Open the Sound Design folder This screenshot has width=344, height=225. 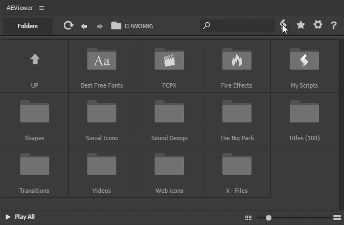click(170, 119)
